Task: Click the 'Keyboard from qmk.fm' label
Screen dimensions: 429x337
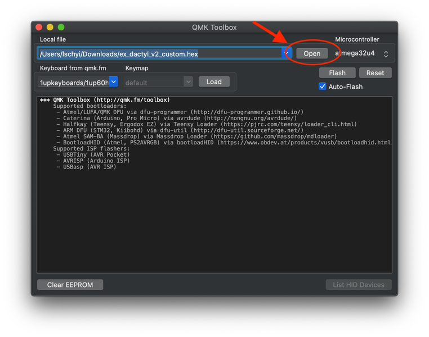Action: (x=73, y=68)
